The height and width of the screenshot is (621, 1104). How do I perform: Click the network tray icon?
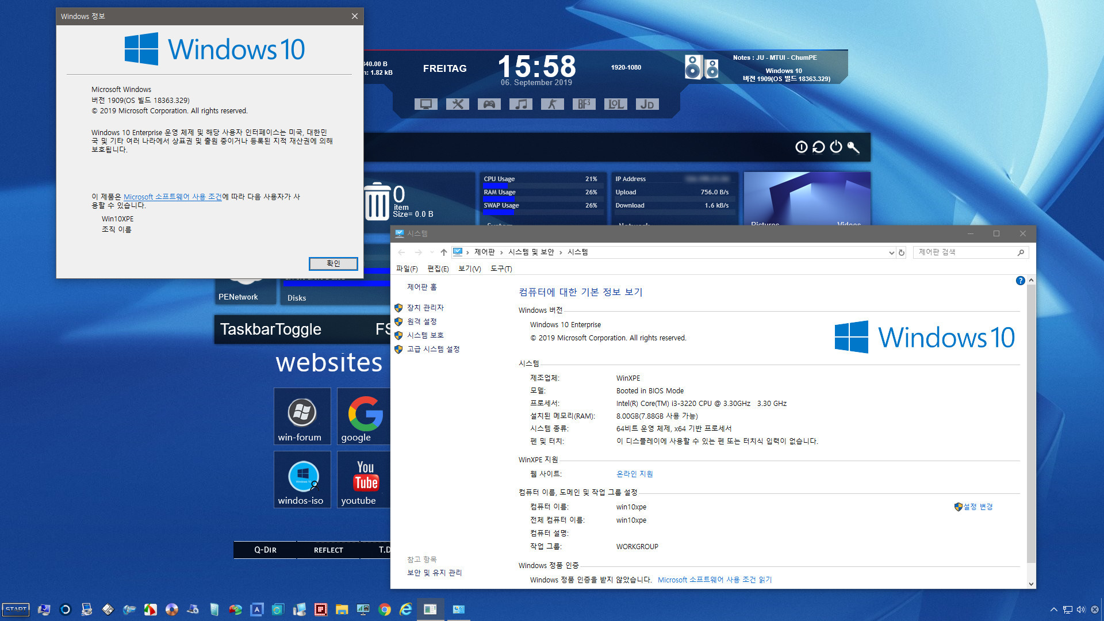[x=1067, y=609]
